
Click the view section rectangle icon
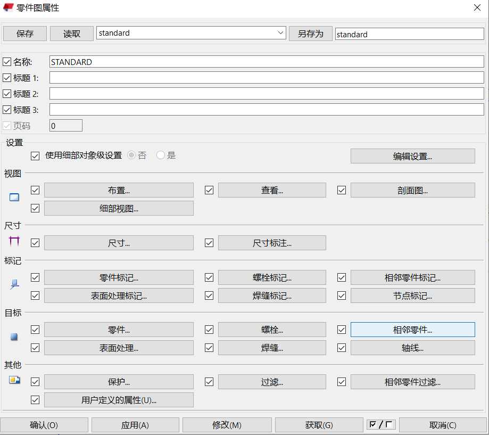(14, 198)
